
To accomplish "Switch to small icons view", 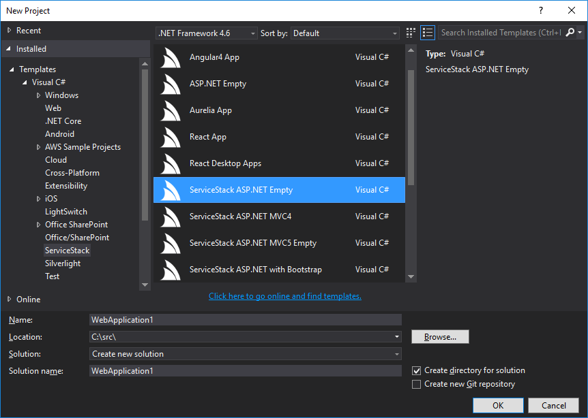I will [411, 33].
